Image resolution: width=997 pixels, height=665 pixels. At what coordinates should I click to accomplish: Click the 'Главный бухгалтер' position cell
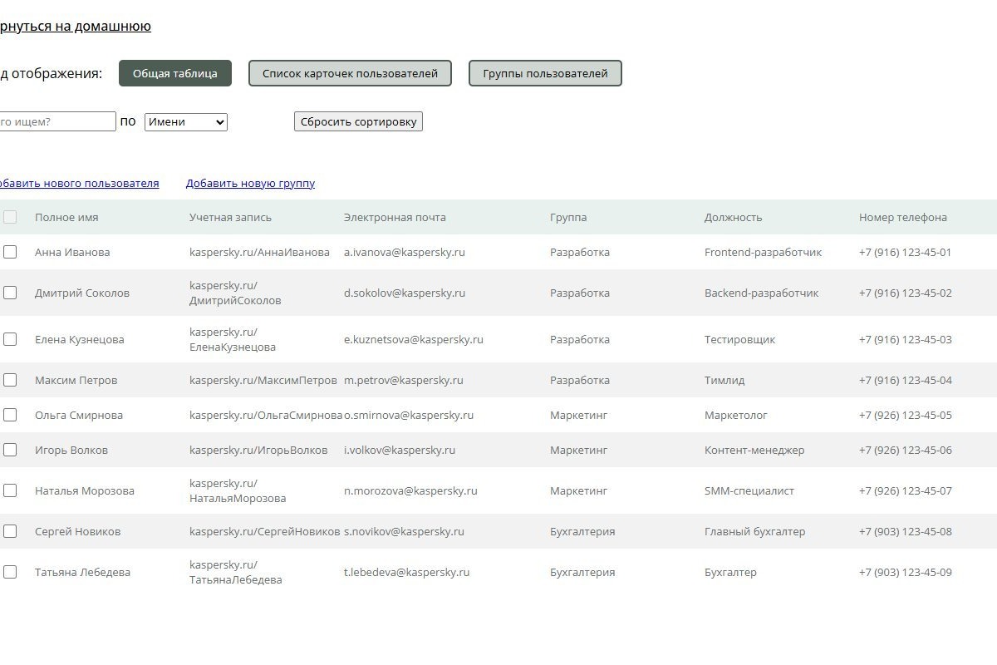tap(754, 531)
